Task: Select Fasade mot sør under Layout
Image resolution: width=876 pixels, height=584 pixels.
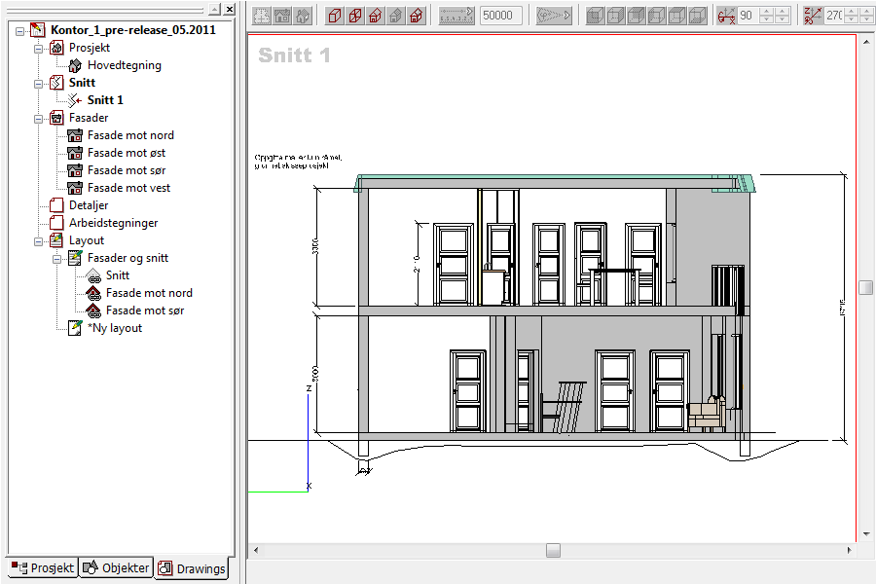Action: pos(145,310)
